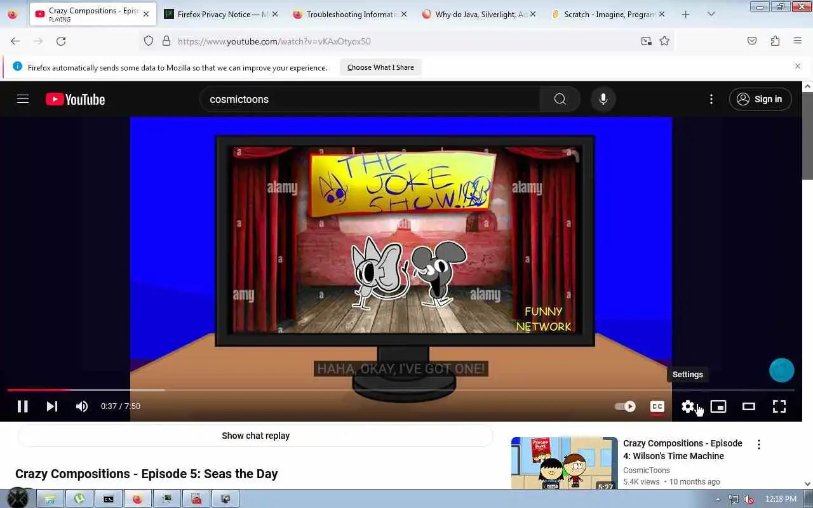Show hidden system tray icons
The width and height of the screenshot is (813, 508).
[x=718, y=499]
